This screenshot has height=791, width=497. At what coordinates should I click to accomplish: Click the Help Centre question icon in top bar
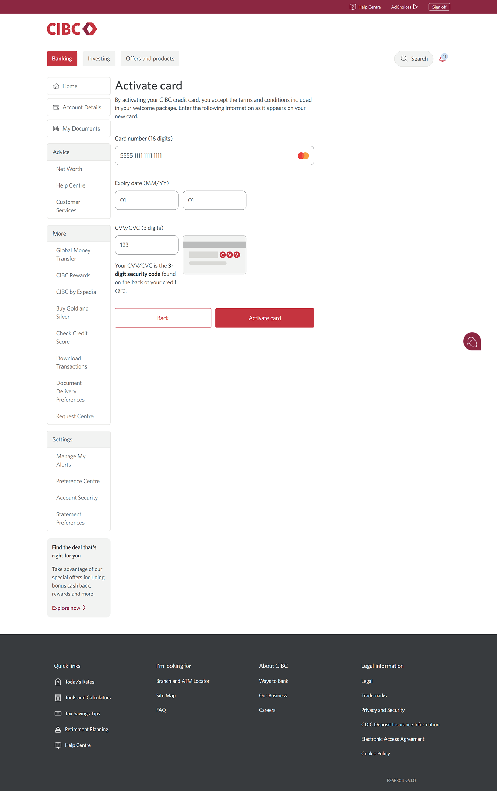pyautogui.click(x=353, y=7)
